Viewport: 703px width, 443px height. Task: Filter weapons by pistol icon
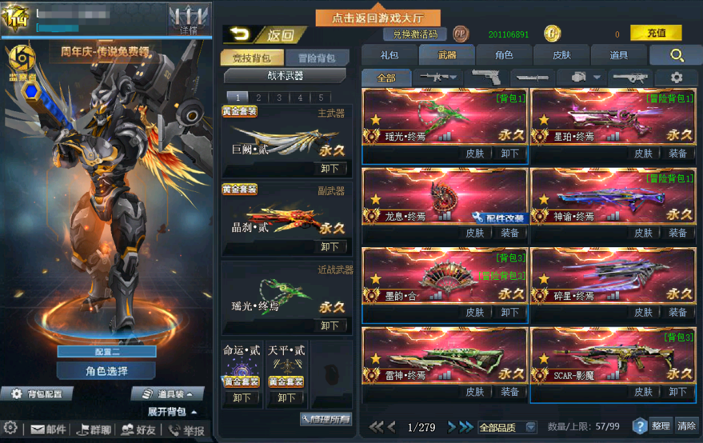pos(488,77)
